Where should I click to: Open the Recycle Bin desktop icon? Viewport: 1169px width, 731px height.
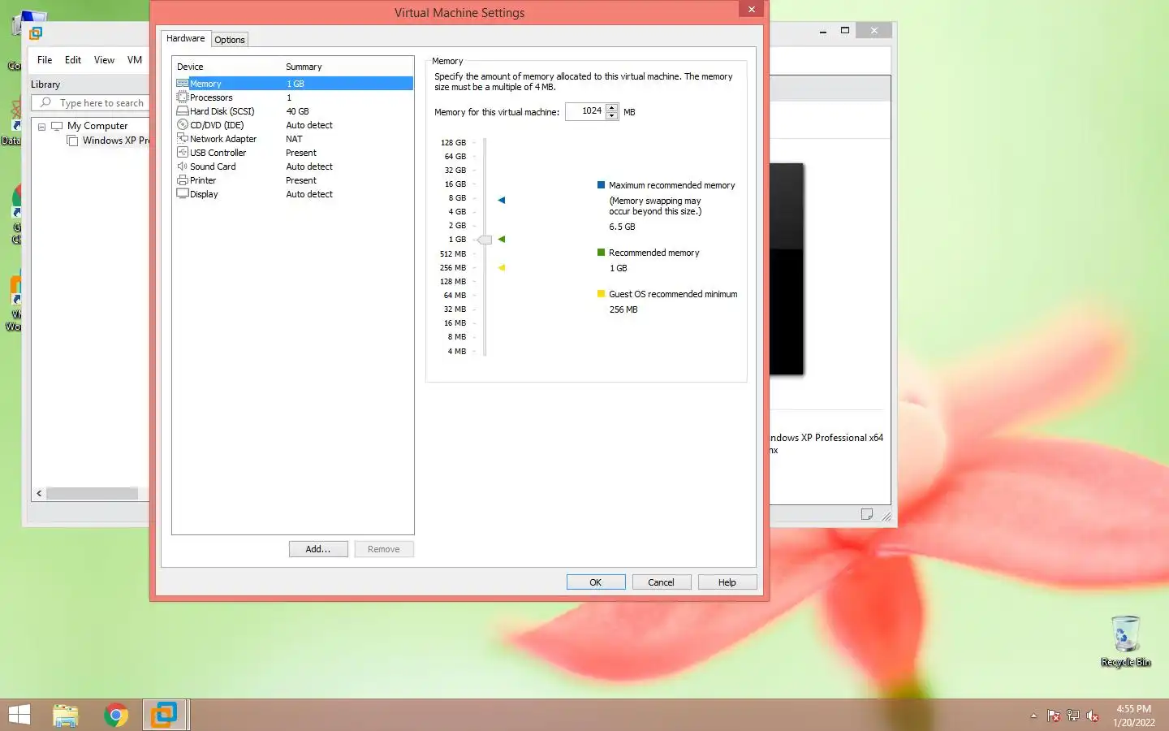(1126, 641)
